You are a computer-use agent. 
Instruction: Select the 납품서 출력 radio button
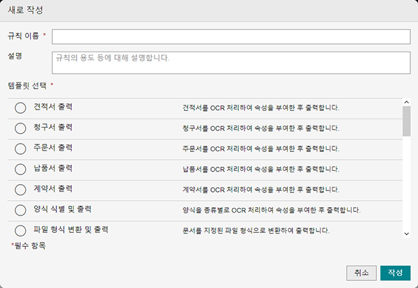(x=20, y=169)
